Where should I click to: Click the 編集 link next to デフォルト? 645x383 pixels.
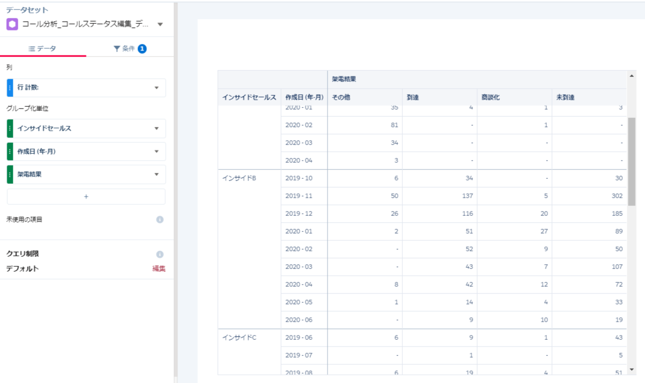(x=159, y=269)
